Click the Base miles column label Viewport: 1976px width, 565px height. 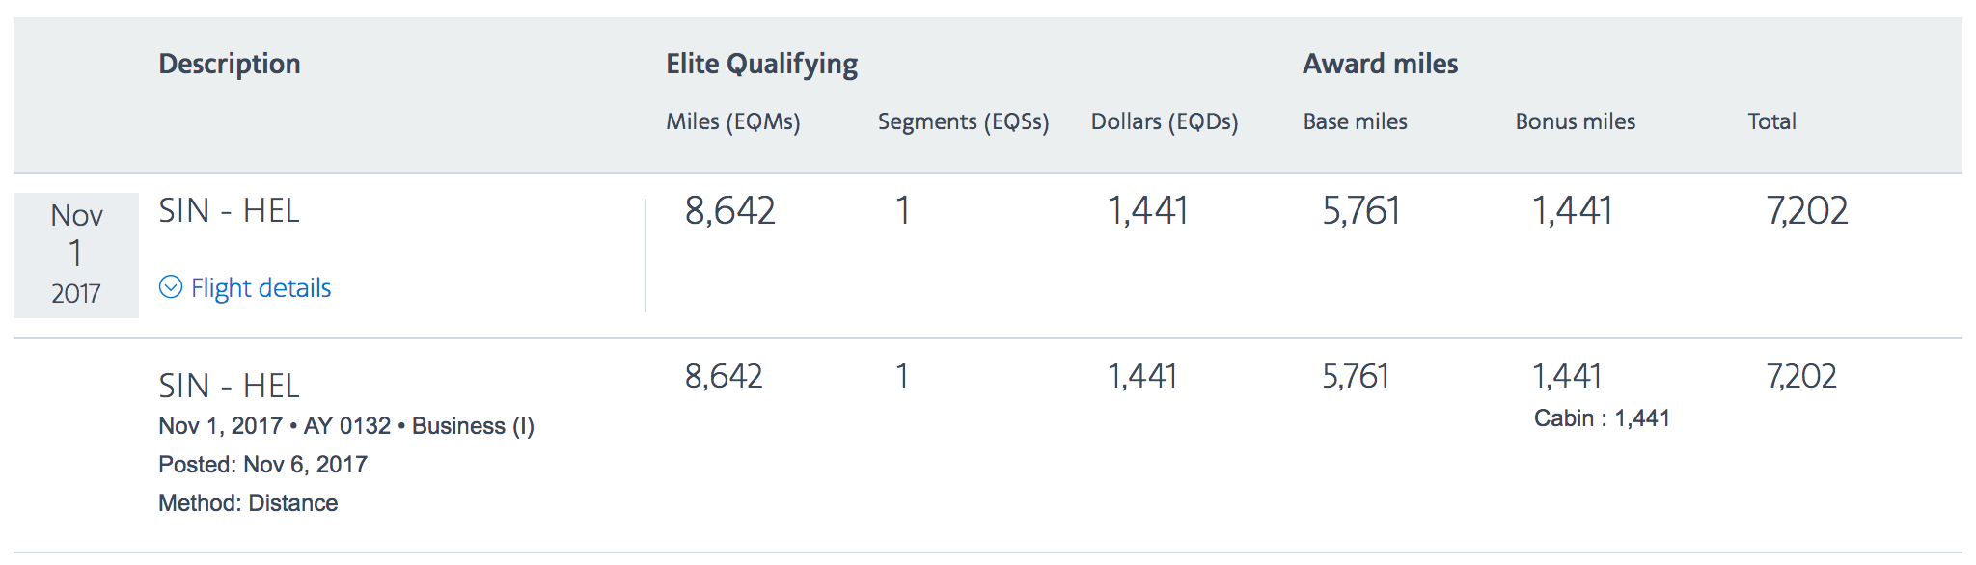click(x=1355, y=121)
